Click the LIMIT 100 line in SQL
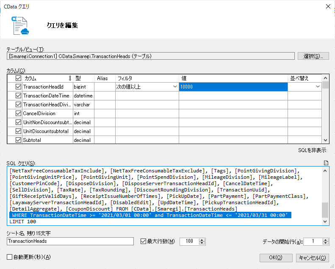The width and height of the screenshot is (335, 269). coord(23,222)
